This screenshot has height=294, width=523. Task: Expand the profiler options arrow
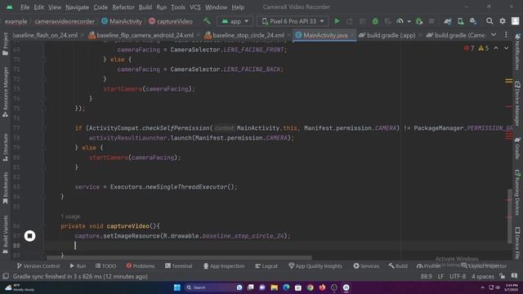click(x=409, y=22)
